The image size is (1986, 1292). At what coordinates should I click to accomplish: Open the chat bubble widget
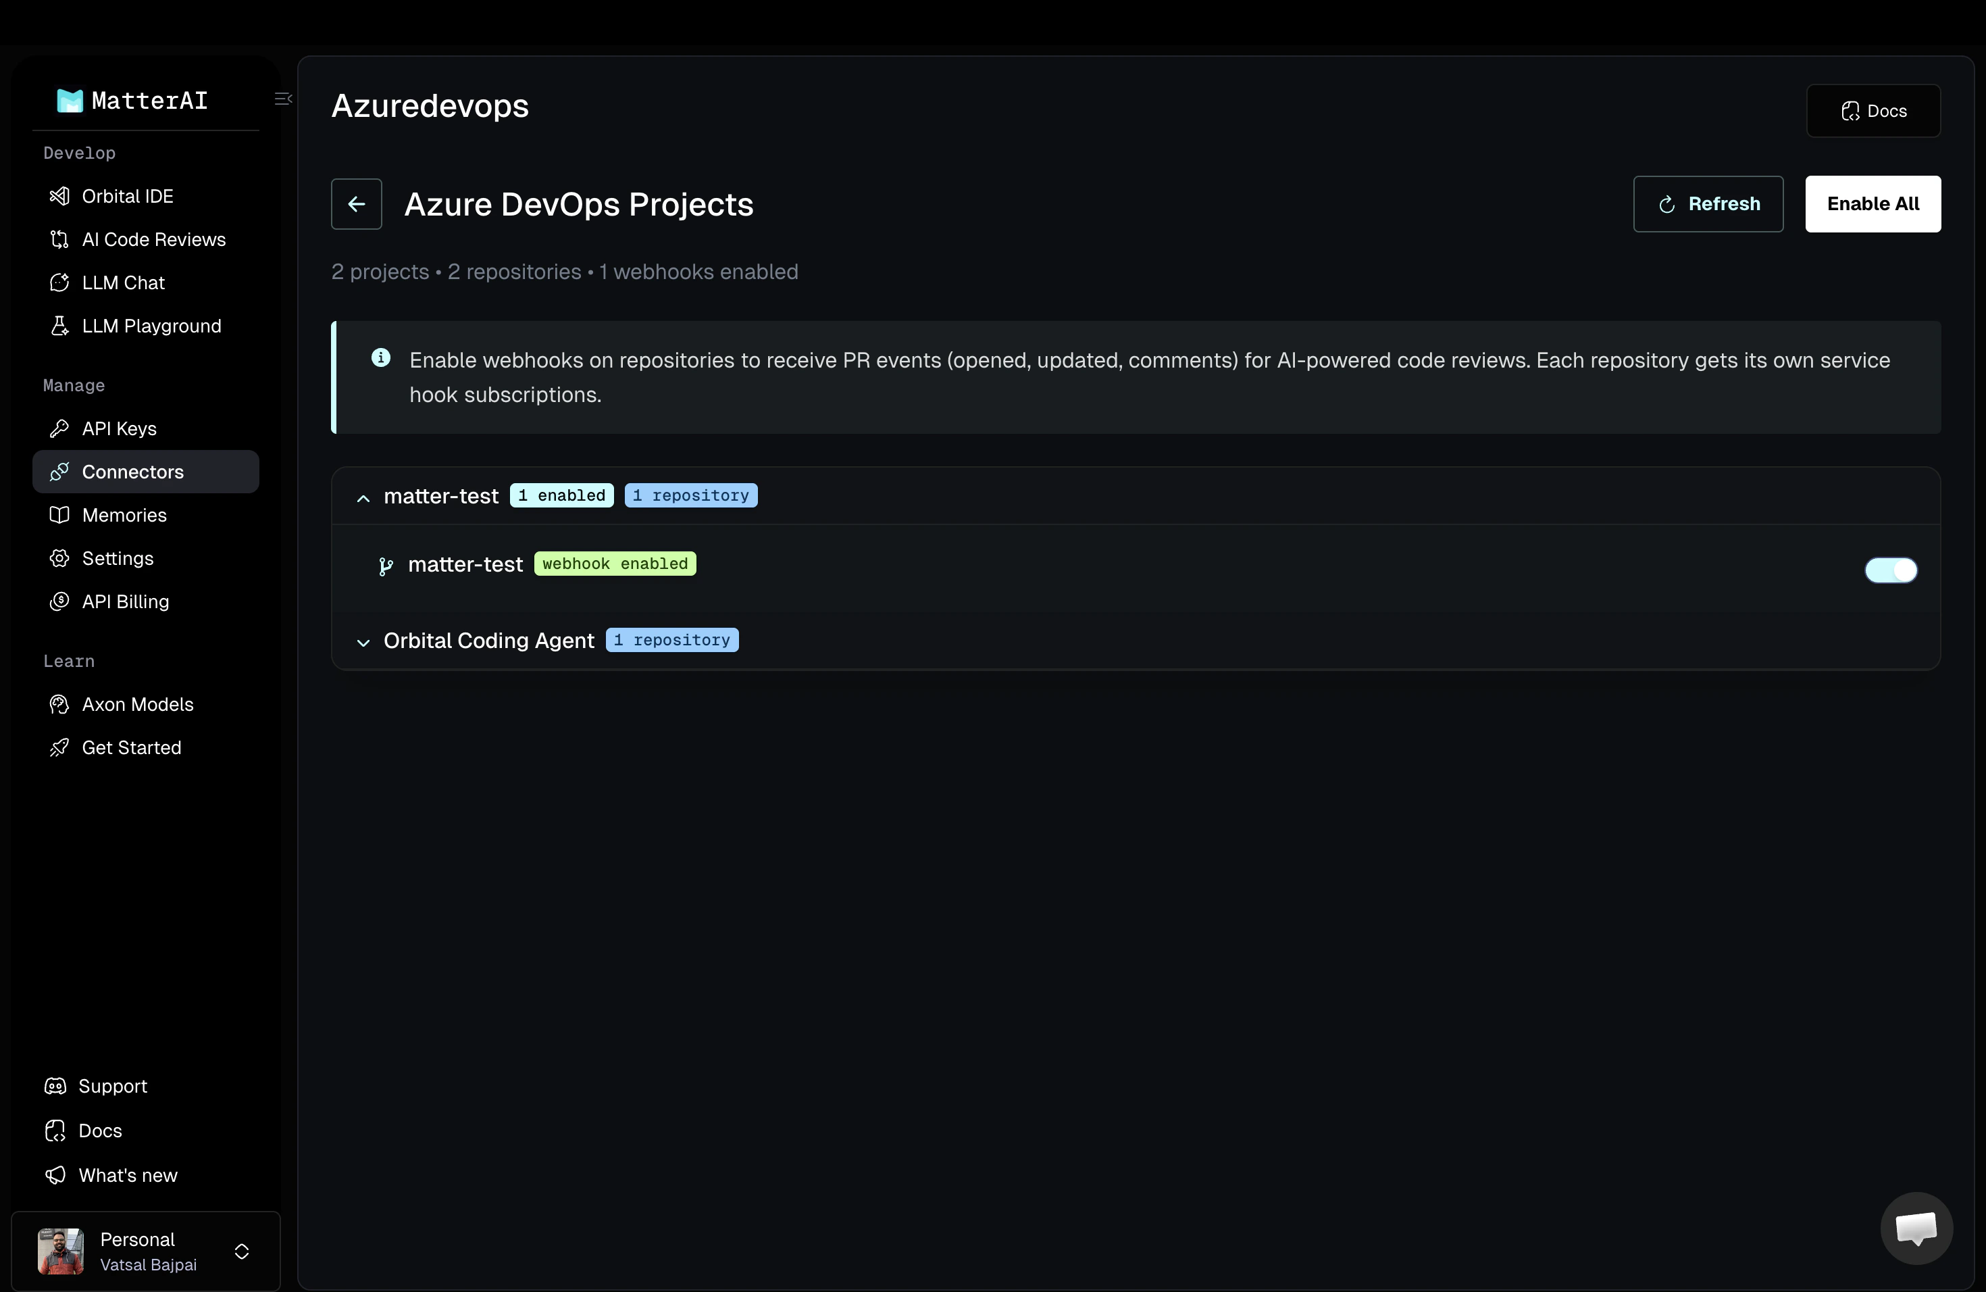[1916, 1228]
